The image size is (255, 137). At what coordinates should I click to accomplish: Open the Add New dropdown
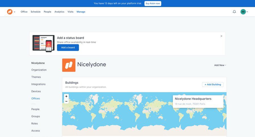click(x=220, y=65)
